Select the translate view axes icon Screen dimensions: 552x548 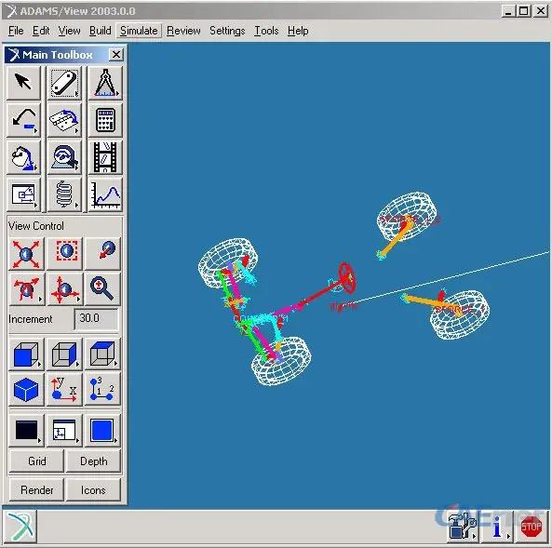coord(65,288)
